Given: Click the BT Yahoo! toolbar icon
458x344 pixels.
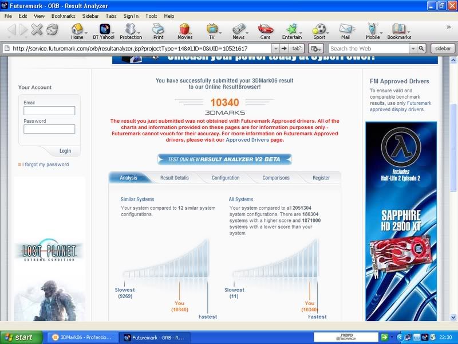Looking at the screenshot, I should click(104, 32).
